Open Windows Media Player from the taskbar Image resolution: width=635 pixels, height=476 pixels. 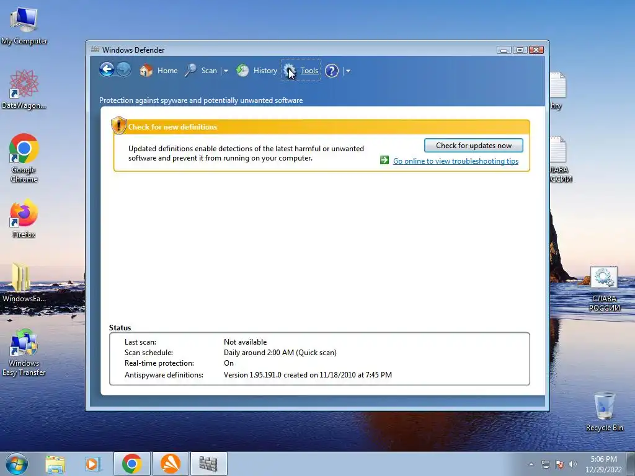coord(93,464)
